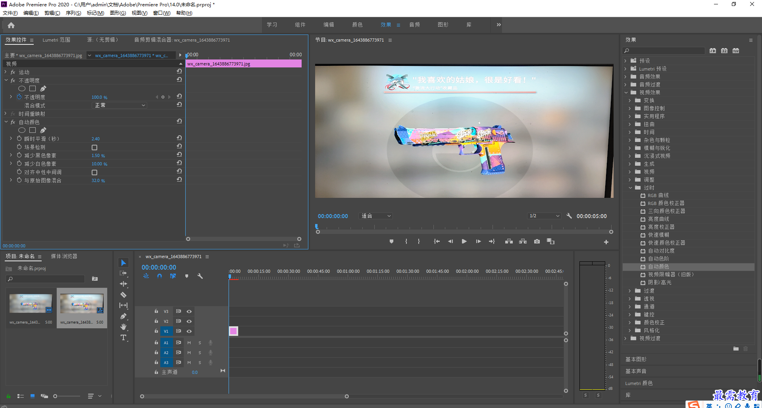
Task: Select the Ripple Edit tool
Action: pyautogui.click(x=123, y=284)
